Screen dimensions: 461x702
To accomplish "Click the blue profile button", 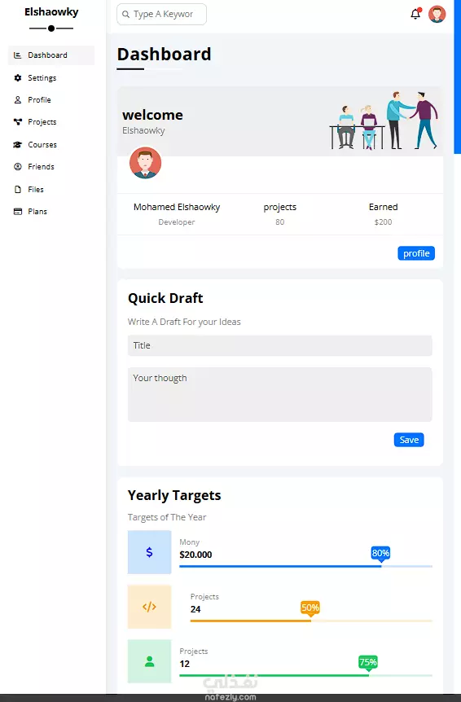I will [416, 253].
